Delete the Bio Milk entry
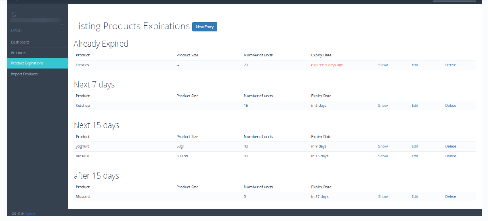488x221 pixels. click(450, 156)
